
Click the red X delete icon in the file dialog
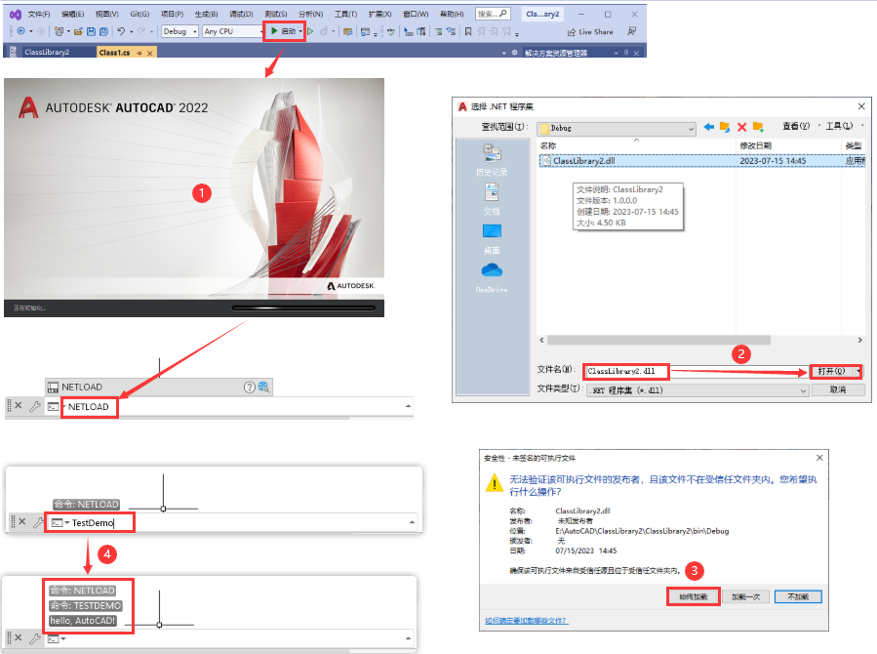[741, 127]
